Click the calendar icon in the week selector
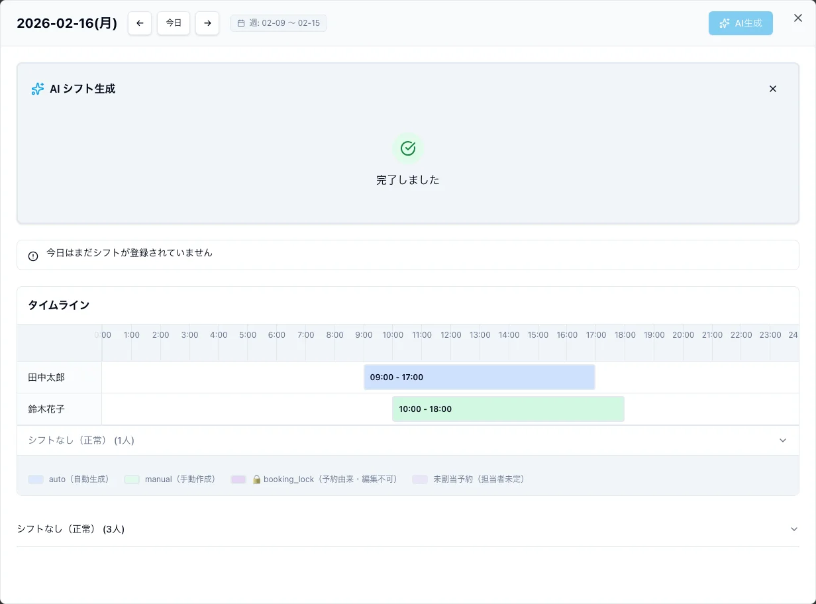 click(x=240, y=23)
